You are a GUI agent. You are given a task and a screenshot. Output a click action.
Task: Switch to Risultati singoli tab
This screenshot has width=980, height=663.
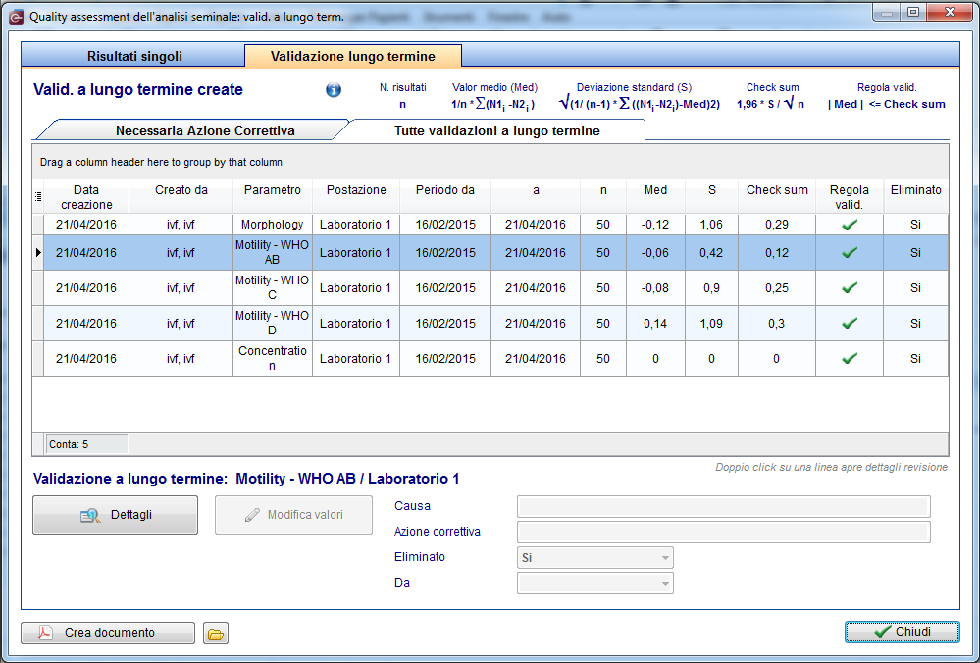[x=134, y=56]
